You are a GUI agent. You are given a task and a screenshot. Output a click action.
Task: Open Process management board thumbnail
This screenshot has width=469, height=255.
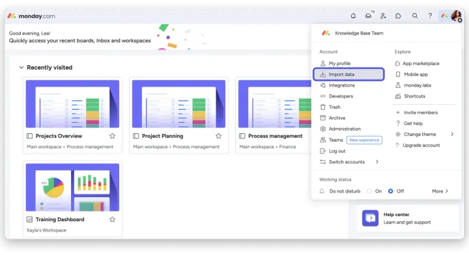(275, 104)
